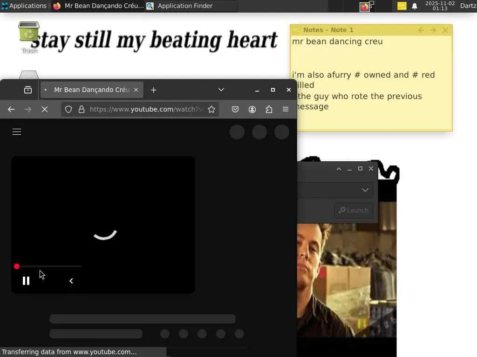Expand the Application Finder command dropdown arrow
The width and height of the screenshot is (477, 357).
(x=365, y=190)
